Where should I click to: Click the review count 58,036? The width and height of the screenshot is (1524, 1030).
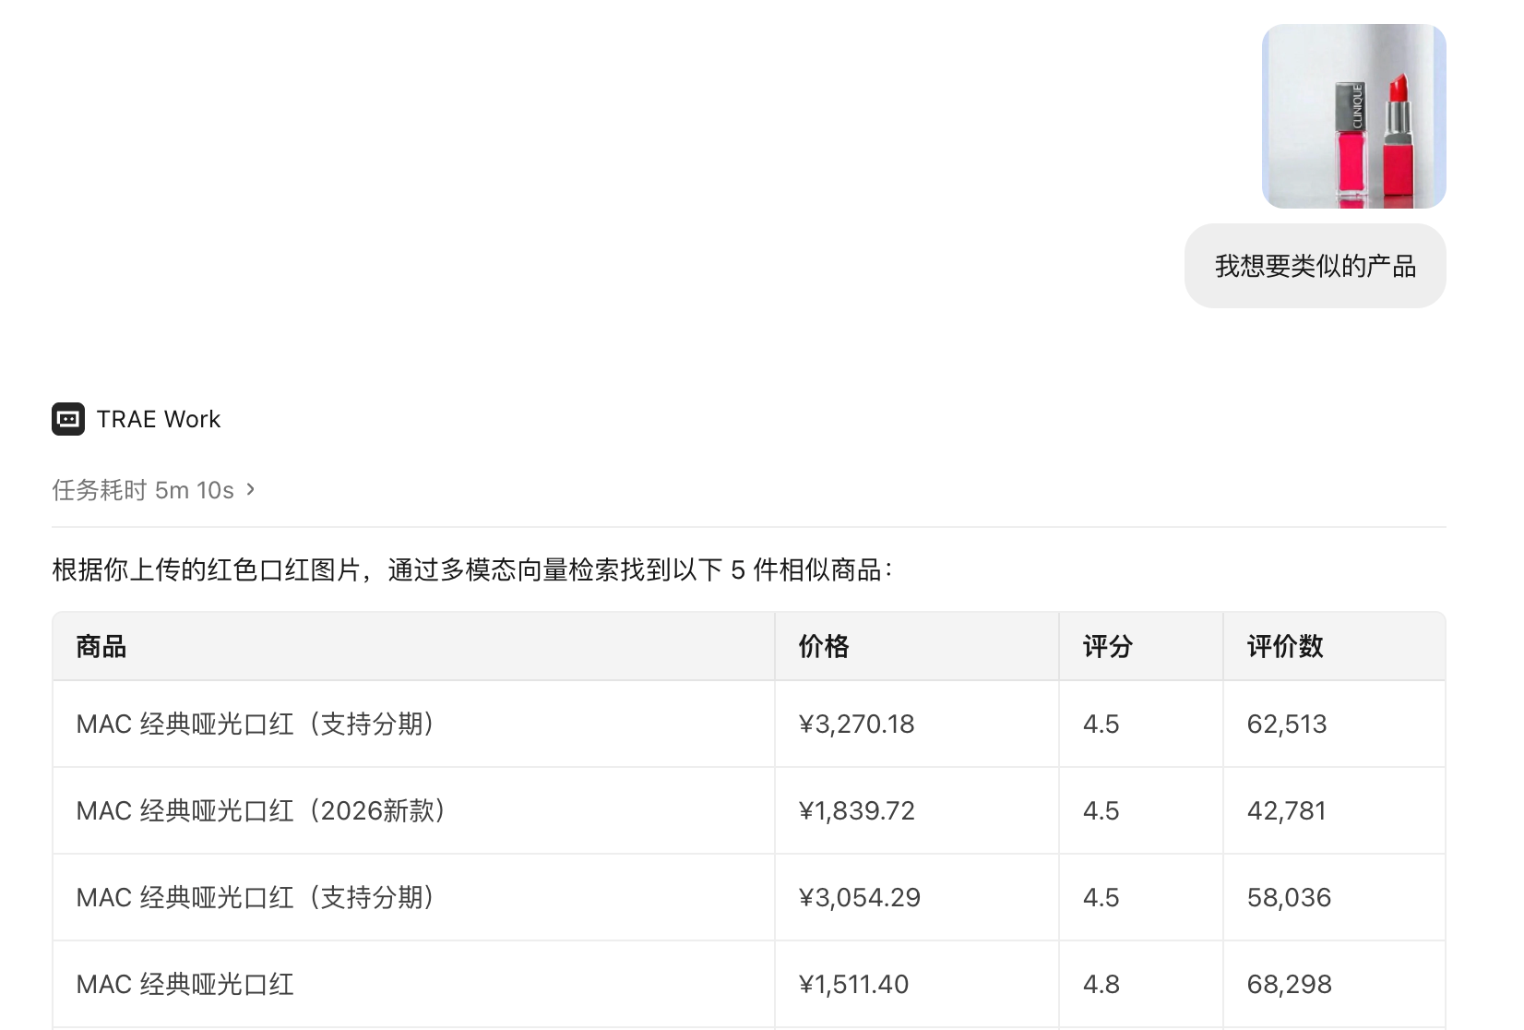point(1290,897)
